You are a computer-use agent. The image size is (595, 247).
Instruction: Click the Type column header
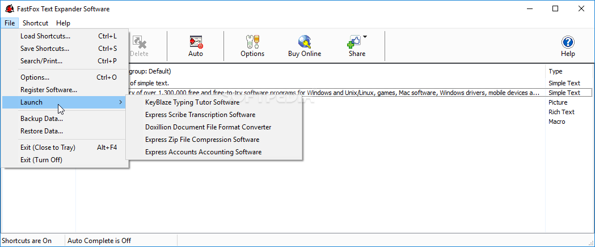(x=568, y=71)
